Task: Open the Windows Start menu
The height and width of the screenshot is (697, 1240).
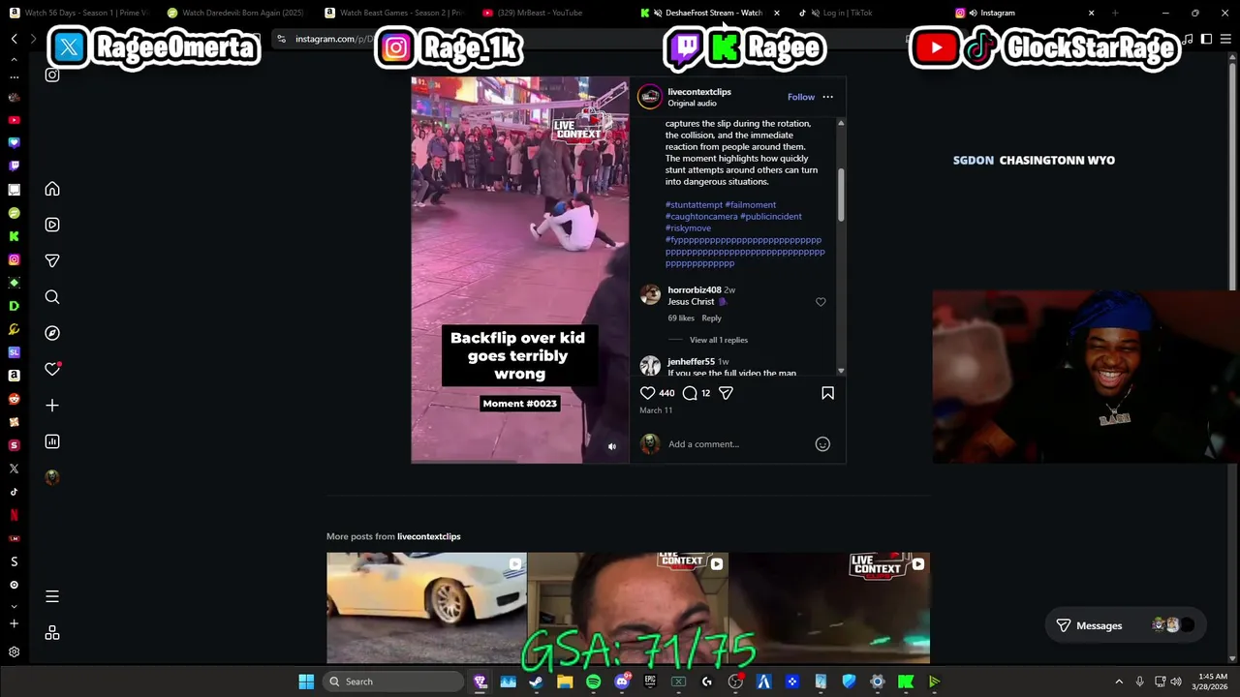Action: (306, 682)
